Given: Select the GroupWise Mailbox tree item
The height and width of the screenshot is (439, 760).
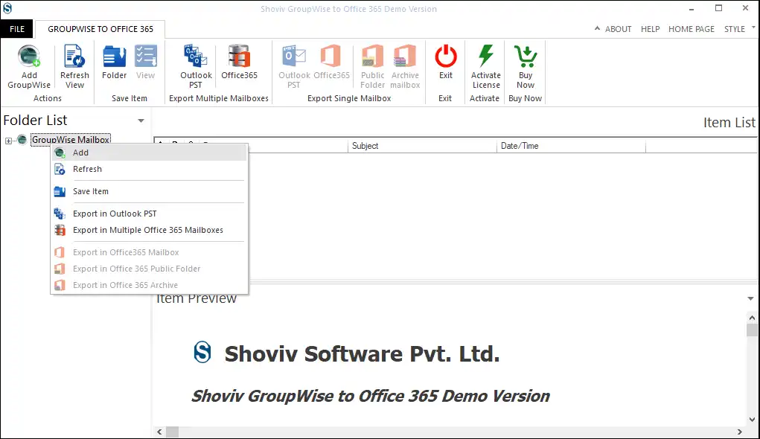Looking at the screenshot, I should 71,140.
